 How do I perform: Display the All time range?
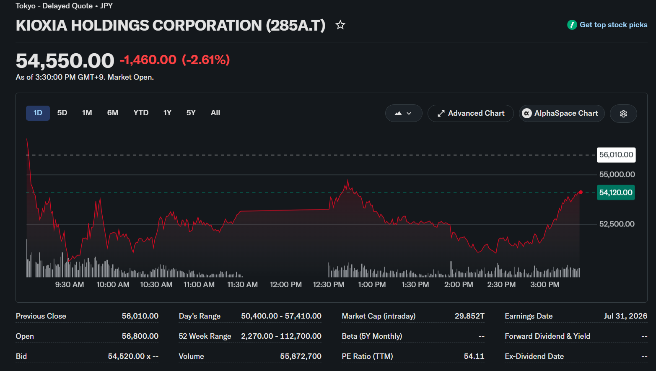[x=215, y=113]
